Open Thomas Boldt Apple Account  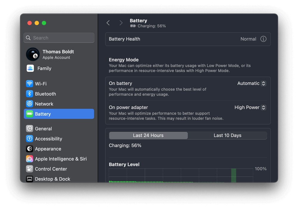(59, 54)
